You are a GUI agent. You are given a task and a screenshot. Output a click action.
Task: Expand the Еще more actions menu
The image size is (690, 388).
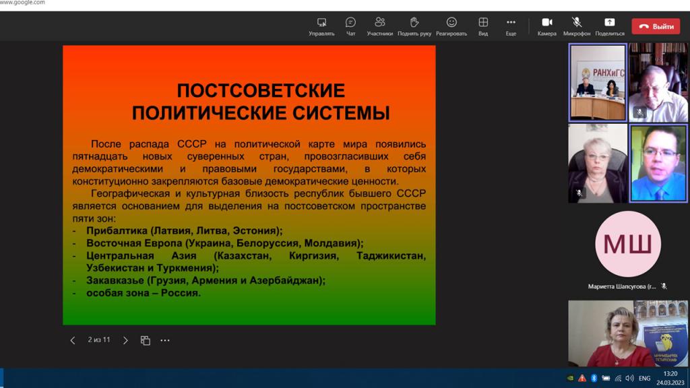pyautogui.click(x=511, y=26)
